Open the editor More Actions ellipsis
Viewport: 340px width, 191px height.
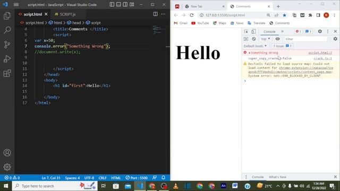click(x=163, y=14)
